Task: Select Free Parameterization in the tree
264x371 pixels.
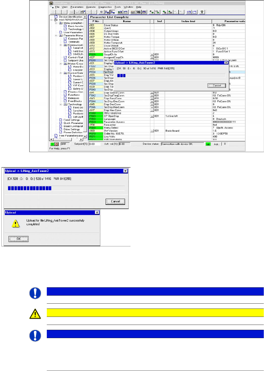Action: tap(71, 135)
